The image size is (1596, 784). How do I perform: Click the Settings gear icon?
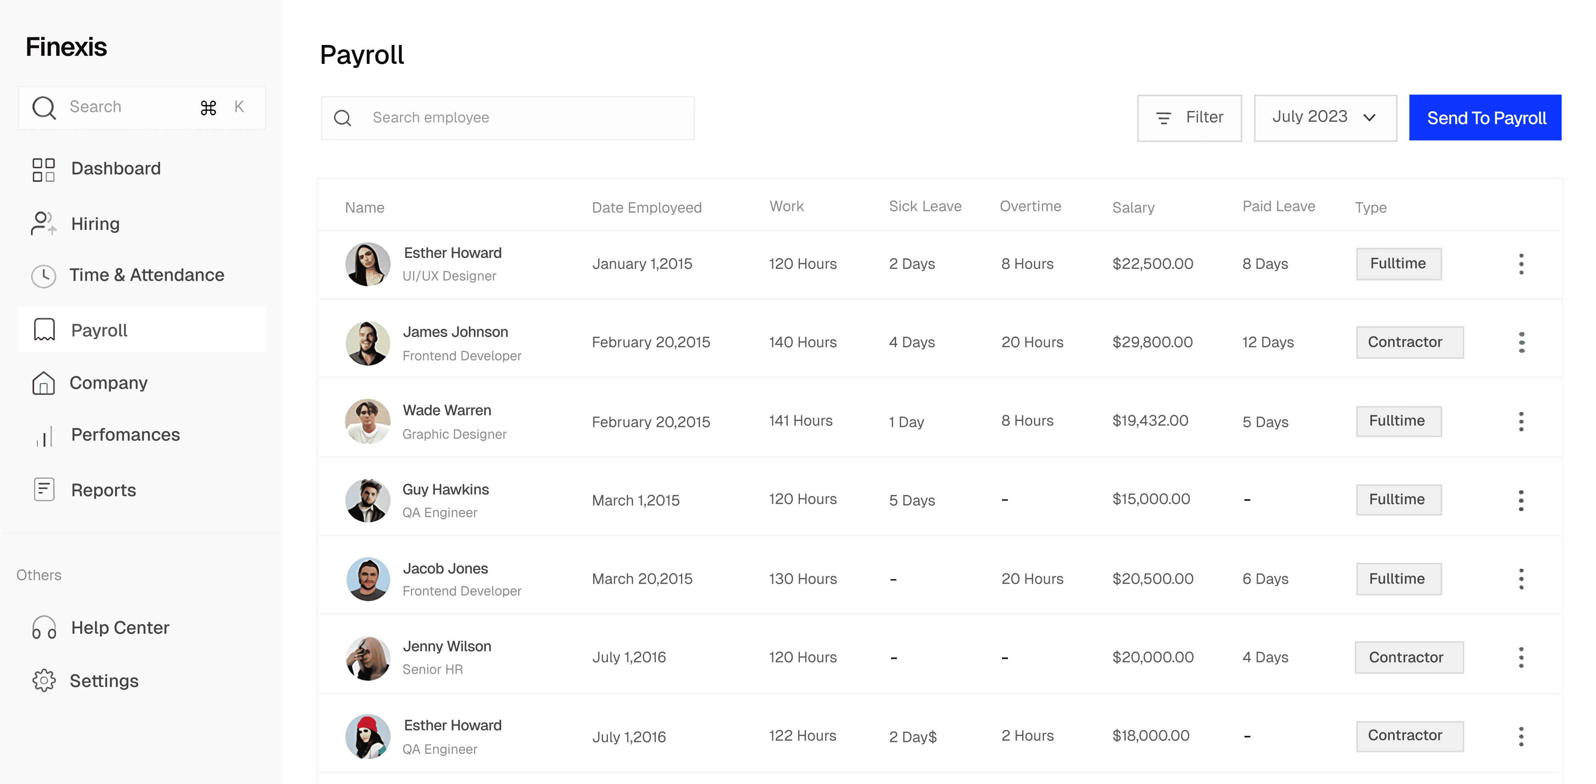click(43, 681)
